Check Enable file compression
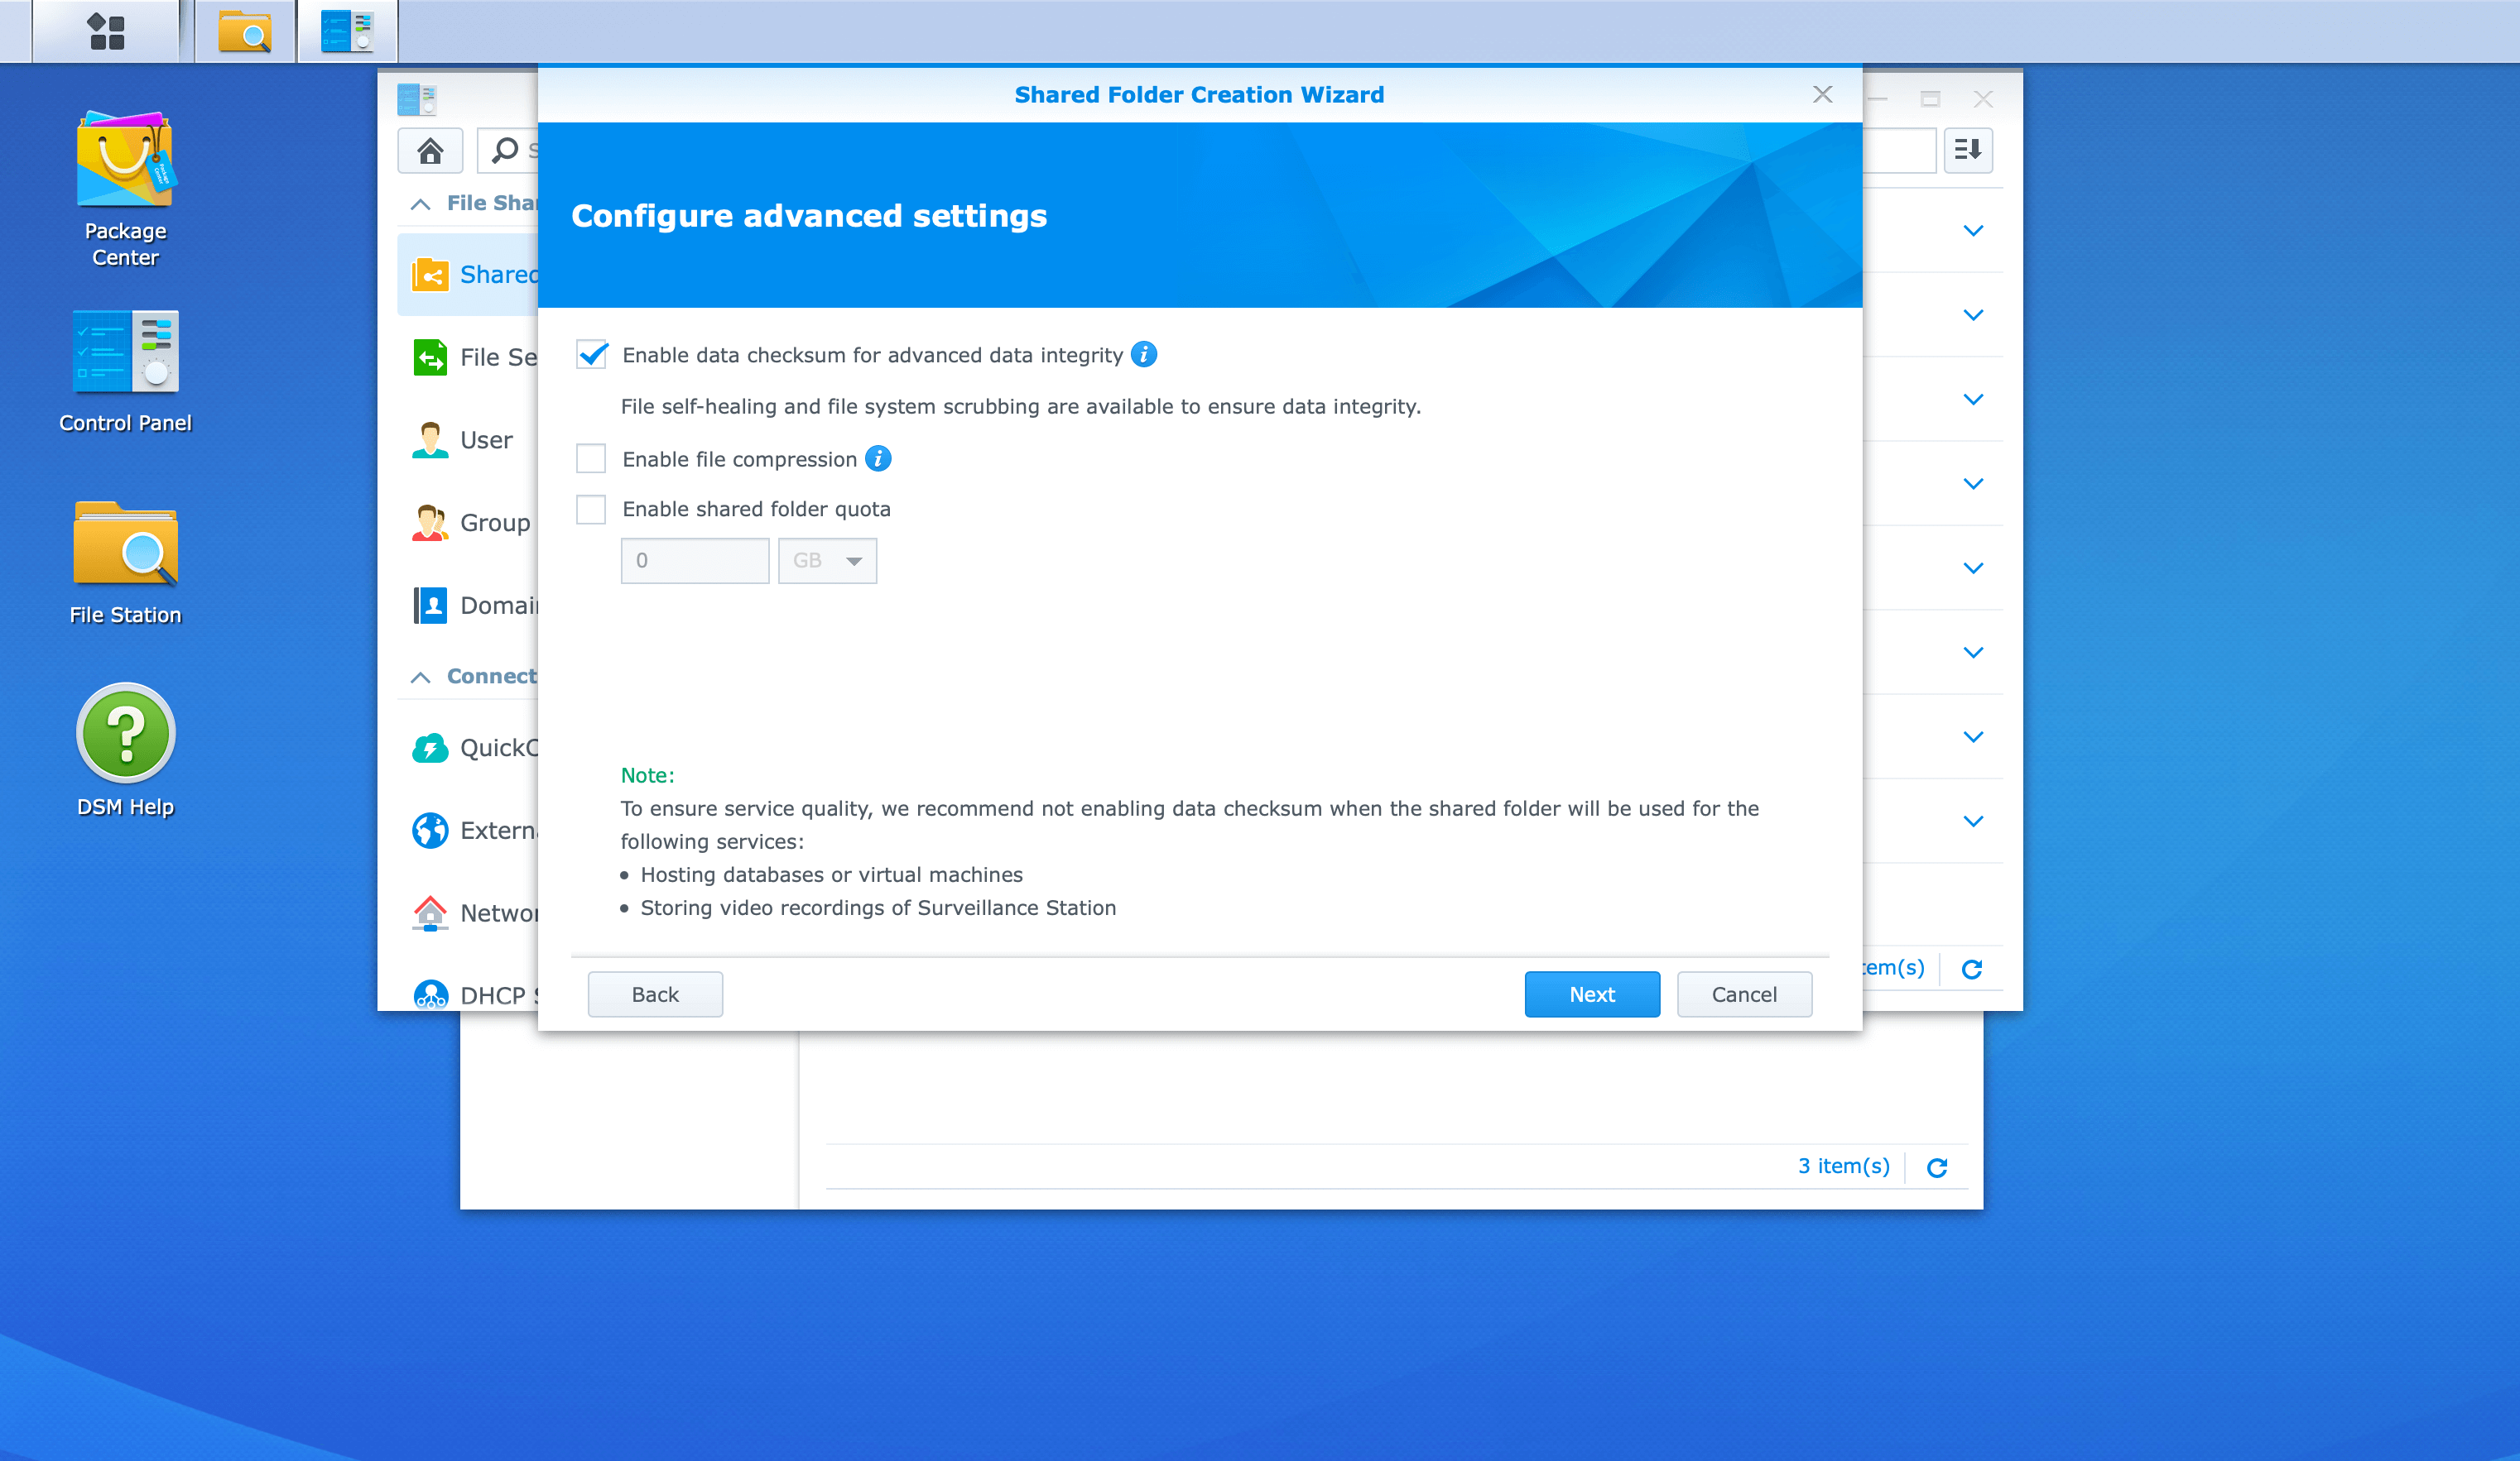The height and width of the screenshot is (1461, 2520). (591, 458)
